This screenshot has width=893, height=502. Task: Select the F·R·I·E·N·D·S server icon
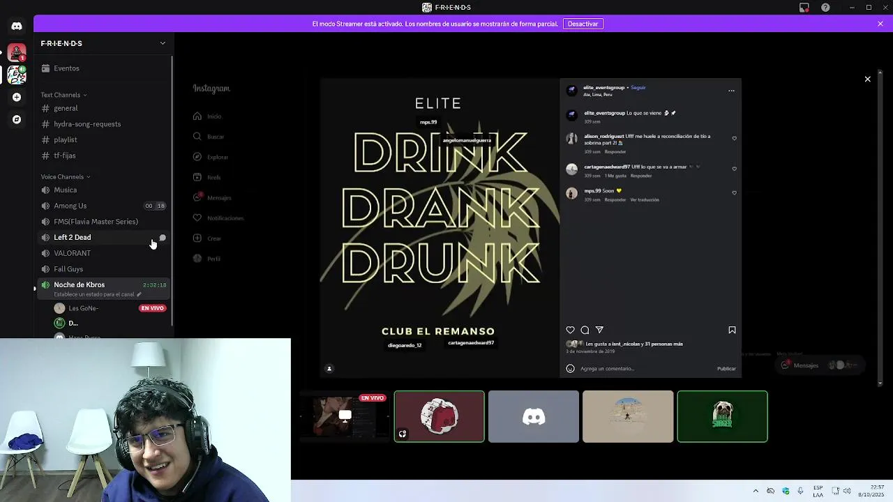point(17,74)
